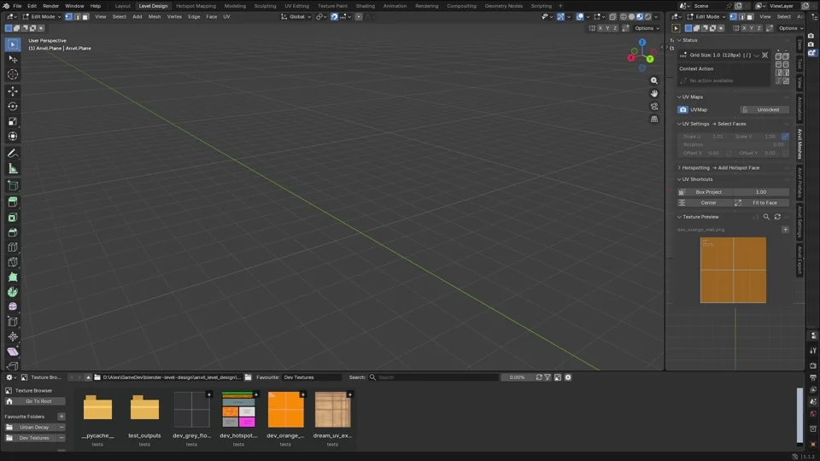
Task: Collapse the UV Shortcuts panel
Action: pyautogui.click(x=679, y=179)
